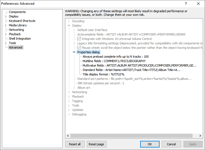The width and height of the screenshot is (205, 150).
Task: Expand Media Library in left sidebar
Action: click(x=6, y=25)
